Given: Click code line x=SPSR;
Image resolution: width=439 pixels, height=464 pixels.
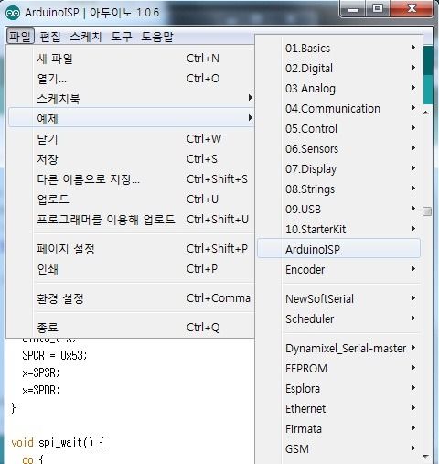Looking at the screenshot, I should tap(41, 372).
